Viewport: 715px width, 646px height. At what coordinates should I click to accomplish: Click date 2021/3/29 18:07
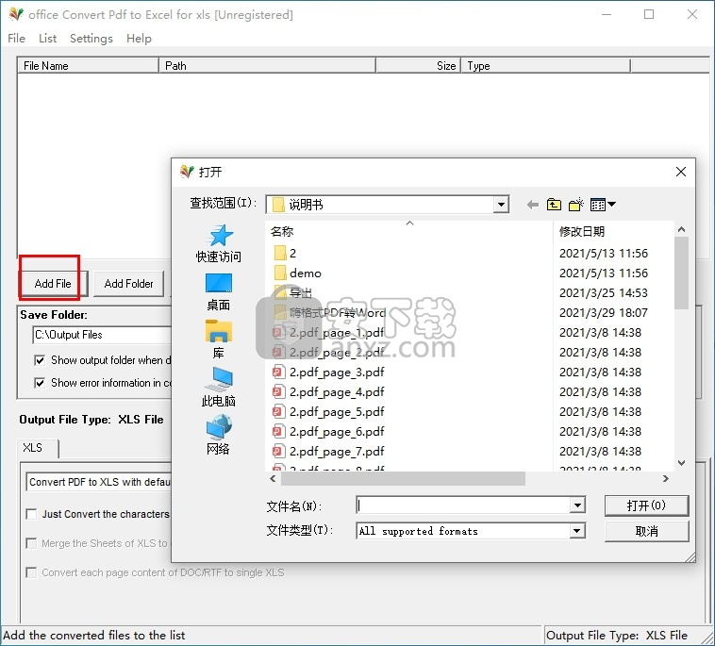pos(604,313)
